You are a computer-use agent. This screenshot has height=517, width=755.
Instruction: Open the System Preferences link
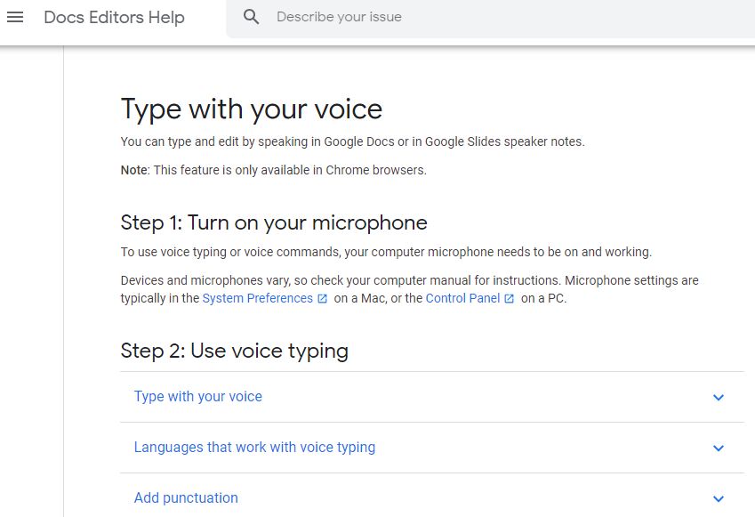click(257, 298)
